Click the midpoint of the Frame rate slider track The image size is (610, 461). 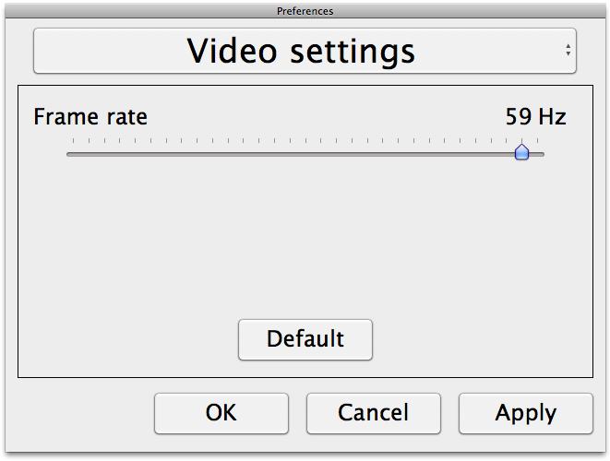(x=305, y=154)
